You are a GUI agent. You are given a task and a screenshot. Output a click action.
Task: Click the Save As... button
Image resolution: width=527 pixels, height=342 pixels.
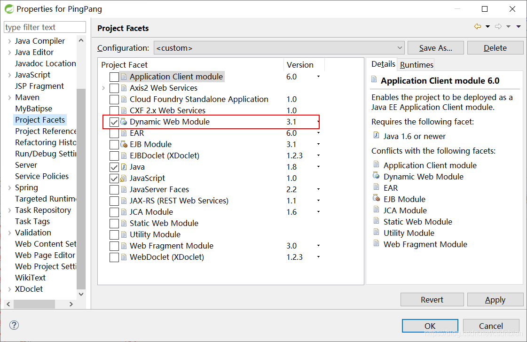coord(436,48)
